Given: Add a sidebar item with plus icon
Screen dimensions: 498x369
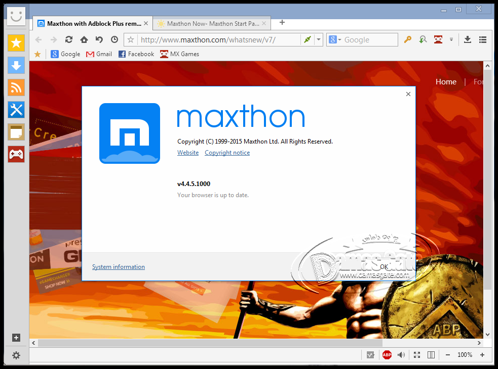Looking at the screenshot, I should click(x=16, y=338).
